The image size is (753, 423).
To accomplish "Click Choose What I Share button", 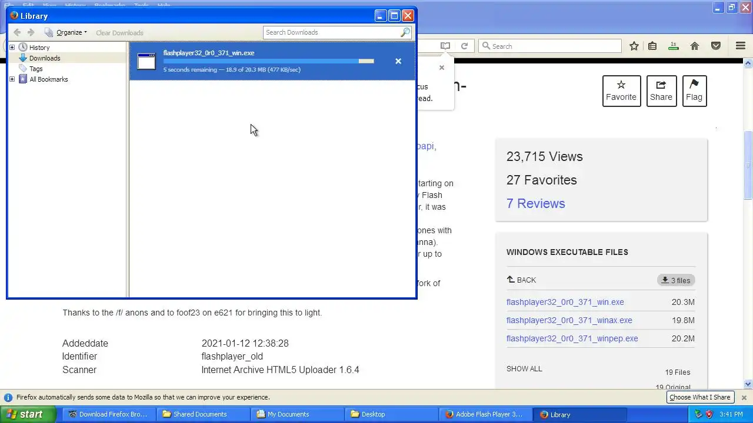I will click(x=700, y=397).
